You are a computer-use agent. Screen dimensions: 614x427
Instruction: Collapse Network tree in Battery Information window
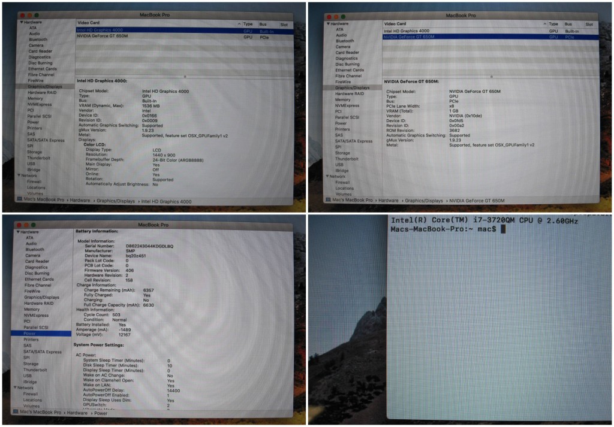(x=15, y=387)
